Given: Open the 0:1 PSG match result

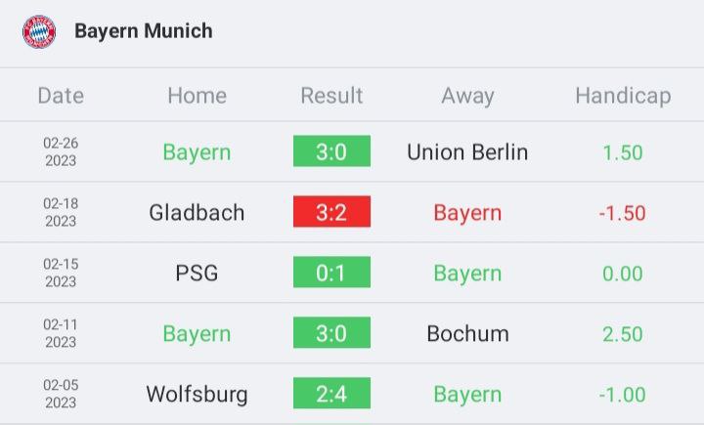Looking at the screenshot, I should [x=331, y=272].
